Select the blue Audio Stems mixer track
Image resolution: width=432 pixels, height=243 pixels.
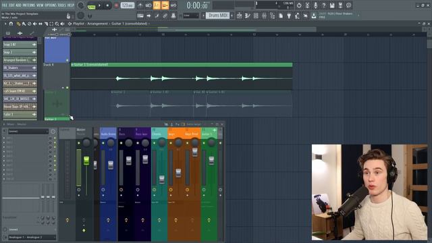point(108,133)
